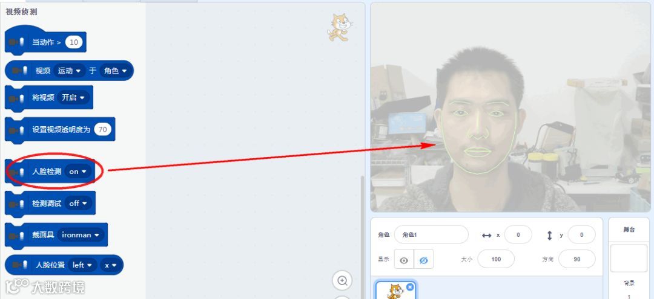Edit the sprite direction field 90
Image resolution: width=654 pixels, height=299 pixels.
pos(577,259)
